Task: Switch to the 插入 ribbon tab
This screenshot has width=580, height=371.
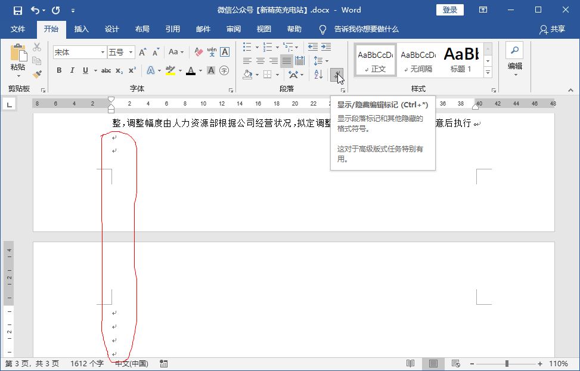Action: tap(81, 29)
